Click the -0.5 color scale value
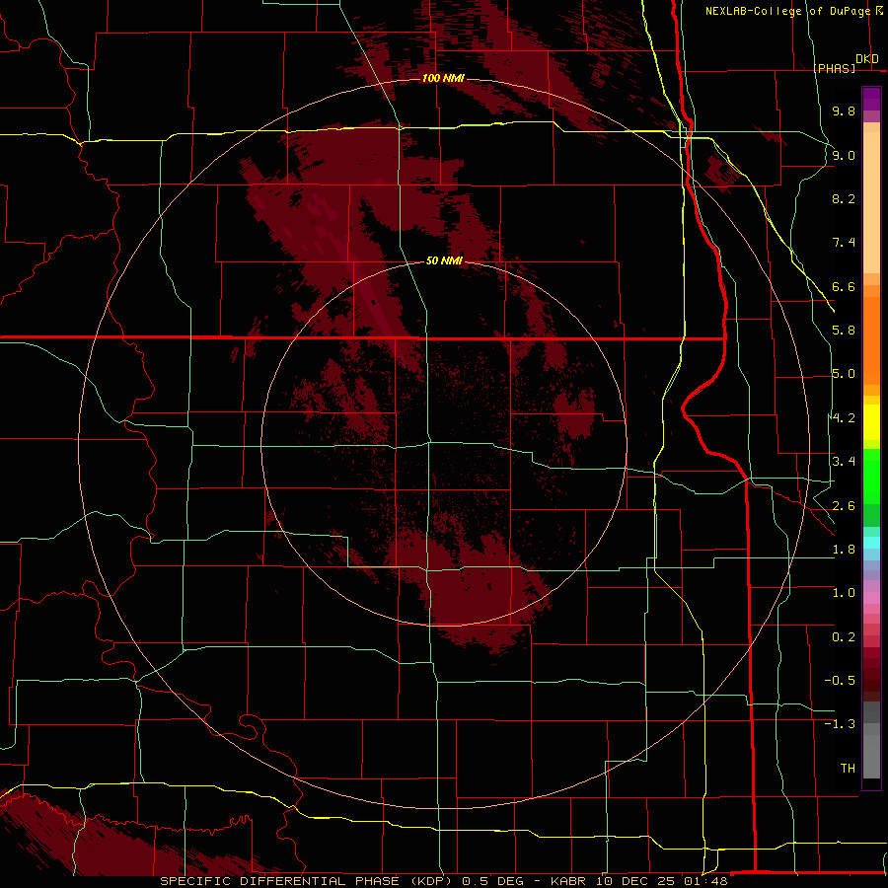The image size is (888, 888). tap(840, 681)
